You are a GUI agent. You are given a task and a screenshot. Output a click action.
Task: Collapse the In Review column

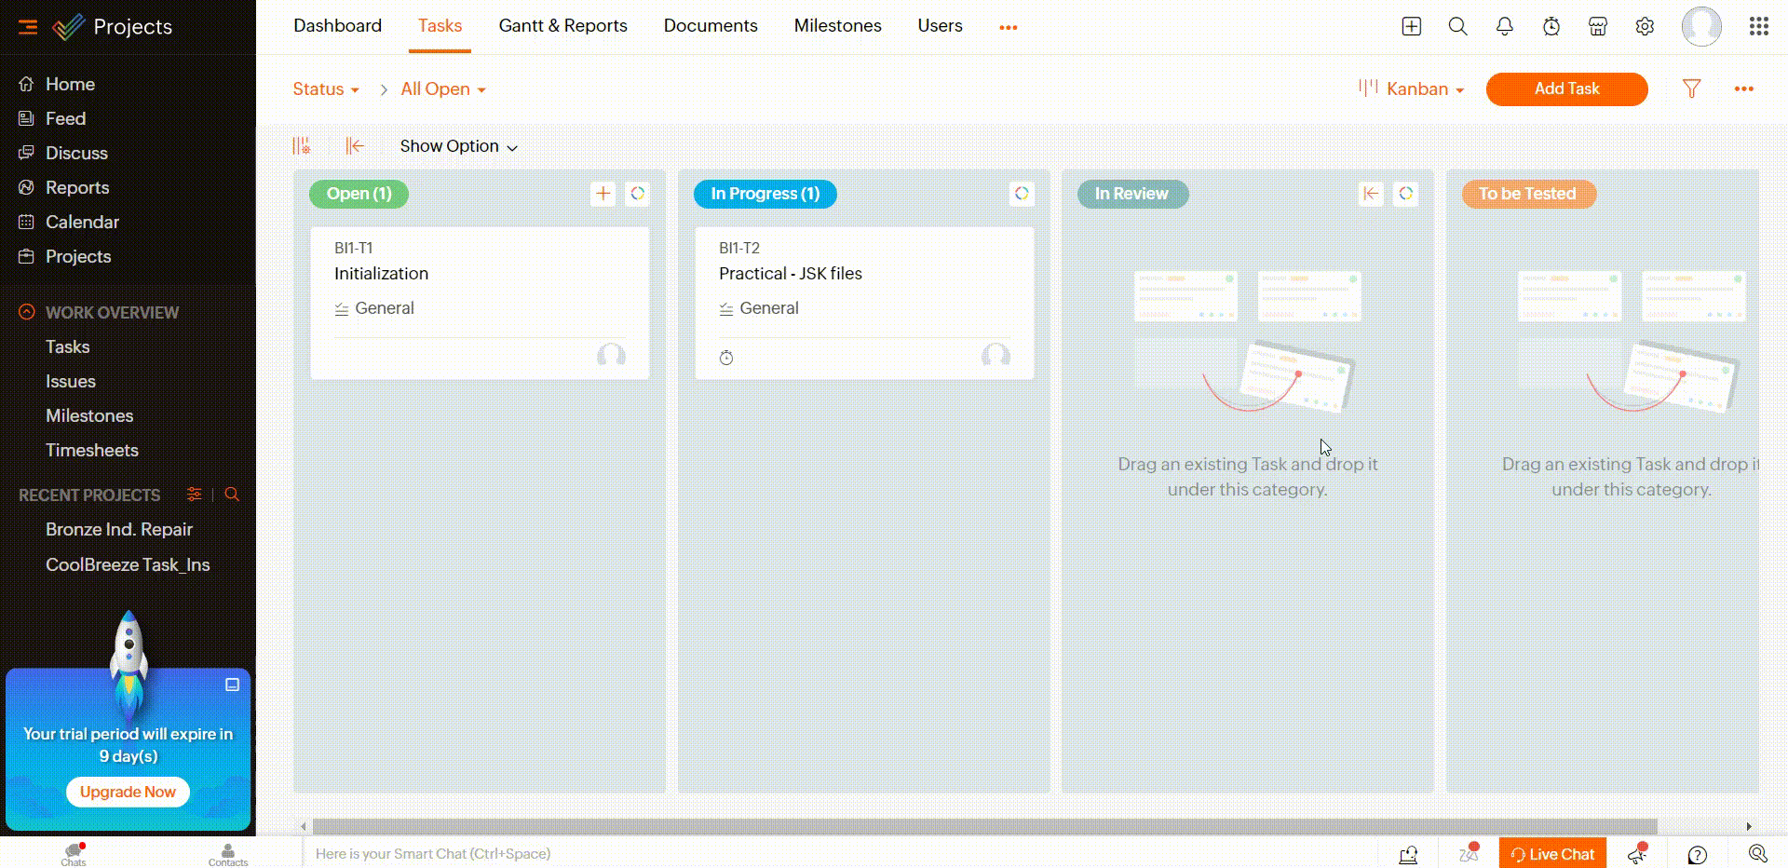click(1371, 194)
